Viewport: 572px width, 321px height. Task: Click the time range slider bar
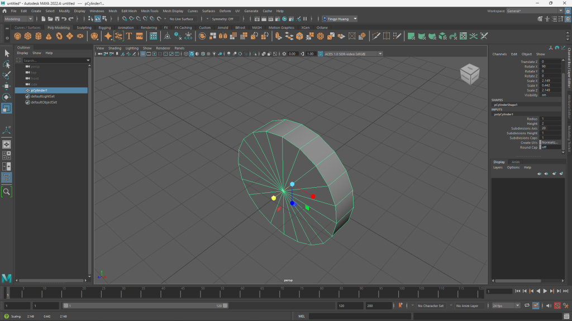[145, 306]
